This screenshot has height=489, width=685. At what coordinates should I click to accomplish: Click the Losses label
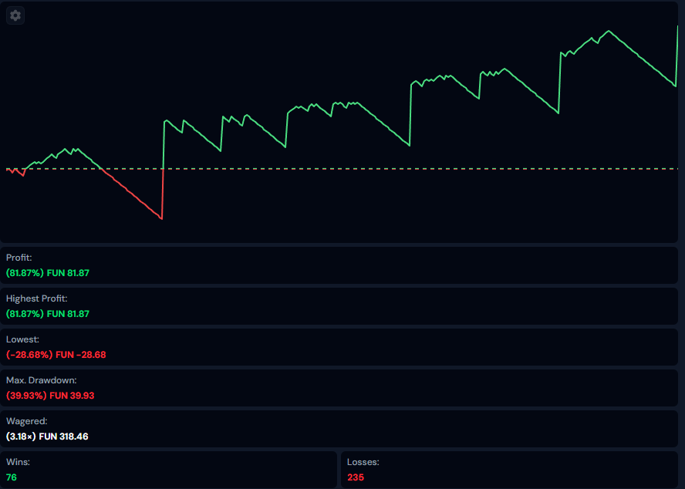point(363,462)
